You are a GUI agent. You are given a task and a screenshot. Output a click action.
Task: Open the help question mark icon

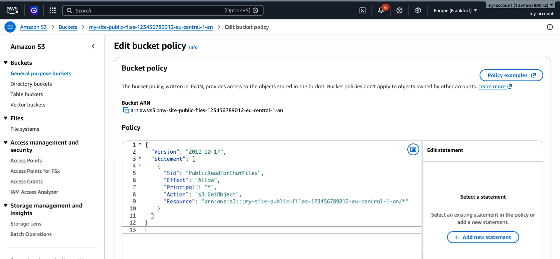click(x=400, y=10)
